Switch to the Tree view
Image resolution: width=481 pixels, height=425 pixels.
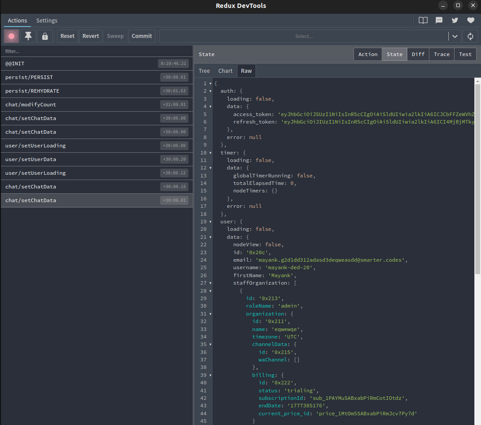pyautogui.click(x=204, y=71)
